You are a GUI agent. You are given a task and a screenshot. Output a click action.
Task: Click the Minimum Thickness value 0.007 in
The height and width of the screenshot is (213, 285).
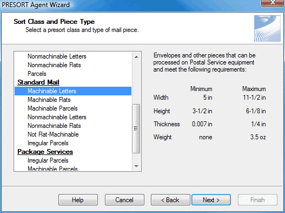(x=202, y=124)
